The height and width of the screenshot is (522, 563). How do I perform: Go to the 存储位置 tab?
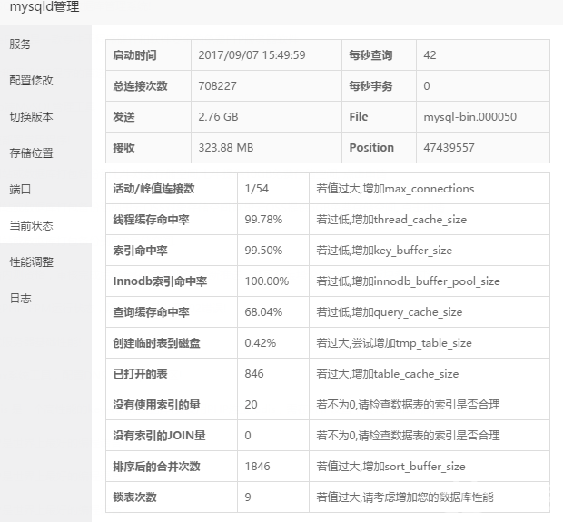click(x=32, y=153)
